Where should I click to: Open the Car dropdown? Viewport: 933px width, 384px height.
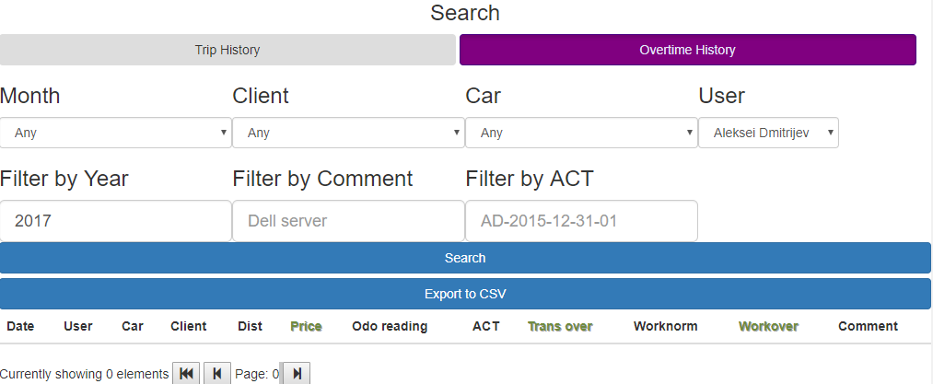point(581,133)
